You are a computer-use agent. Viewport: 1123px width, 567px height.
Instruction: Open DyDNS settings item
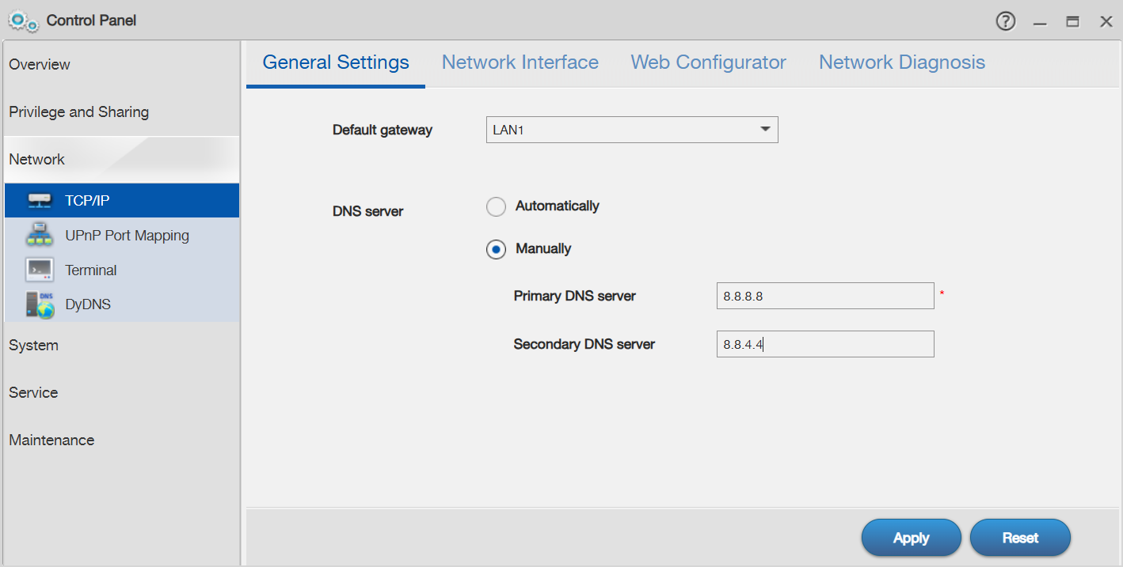(122, 304)
